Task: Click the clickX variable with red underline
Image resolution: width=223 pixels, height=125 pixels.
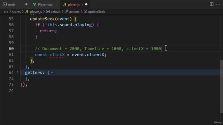Action: pos(57,55)
